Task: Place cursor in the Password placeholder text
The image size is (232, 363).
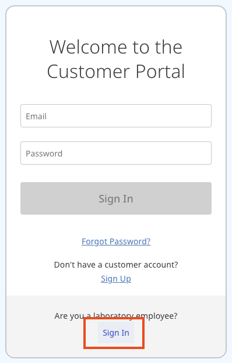Action: tap(44, 154)
